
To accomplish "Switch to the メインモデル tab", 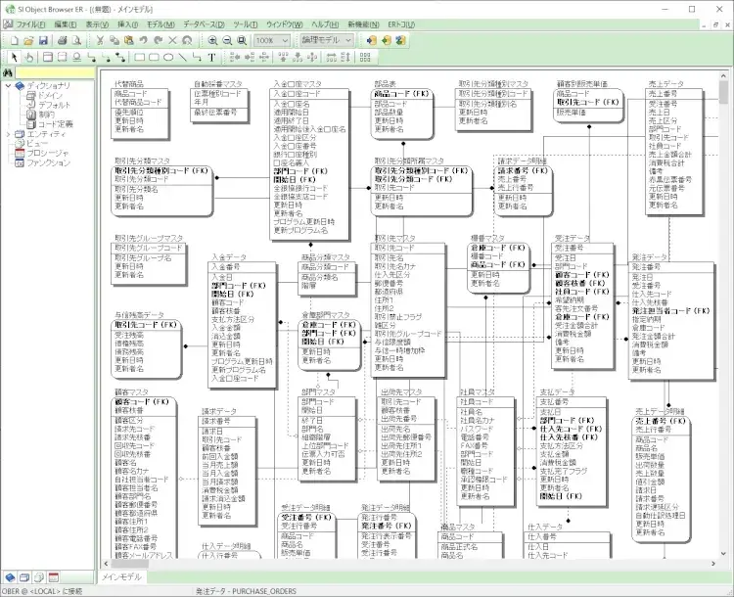I will point(121,576).
